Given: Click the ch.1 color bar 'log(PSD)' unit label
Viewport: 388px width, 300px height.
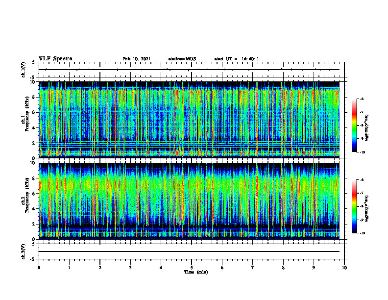Looking at the screenshot, I should (x=367, y=128).
